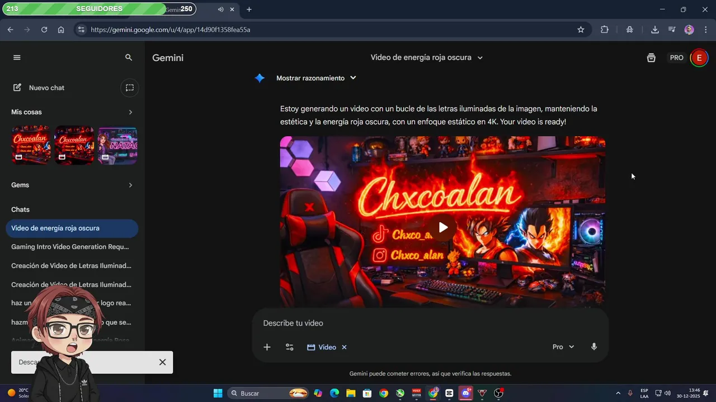This screenshot has height=402, width=716.
Task: Click the plus icon to add files
Action: click(x=267, y=347)
